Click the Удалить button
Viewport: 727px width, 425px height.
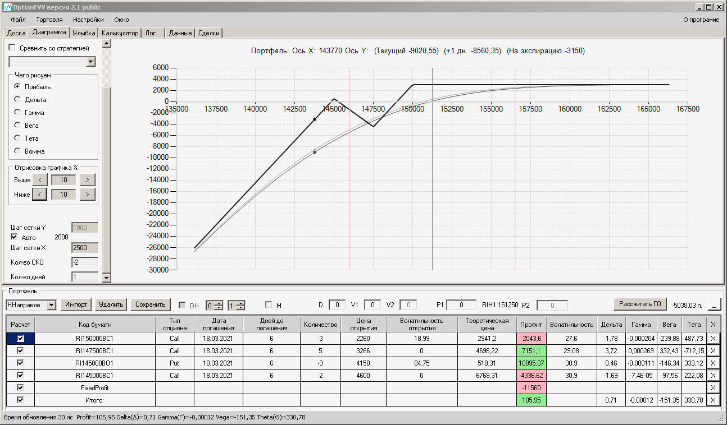111,304
